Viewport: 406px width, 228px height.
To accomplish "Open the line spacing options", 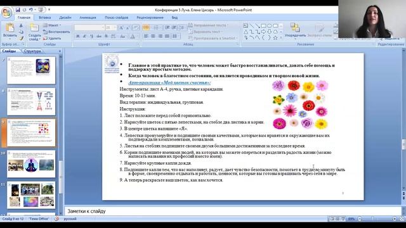I will click(x=182, y=28).
